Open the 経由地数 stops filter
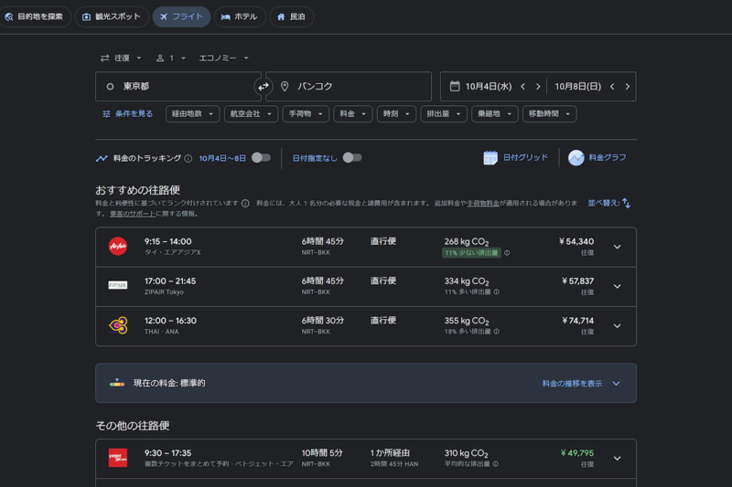The height and width of the screenshot is (487, 732). tap(193, 113)
